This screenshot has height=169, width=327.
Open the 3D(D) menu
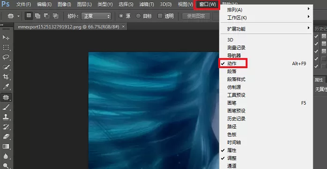[x=166, y=4]
